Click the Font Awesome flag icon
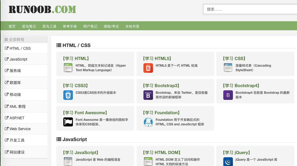Image resolution: width=297 pixels, height=166 pixels. [68, 122]
